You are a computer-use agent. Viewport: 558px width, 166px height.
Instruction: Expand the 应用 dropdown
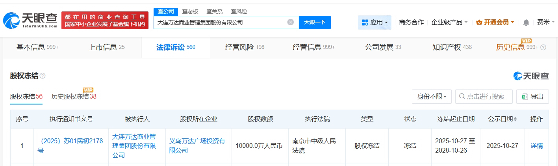[x=374, y=22]
